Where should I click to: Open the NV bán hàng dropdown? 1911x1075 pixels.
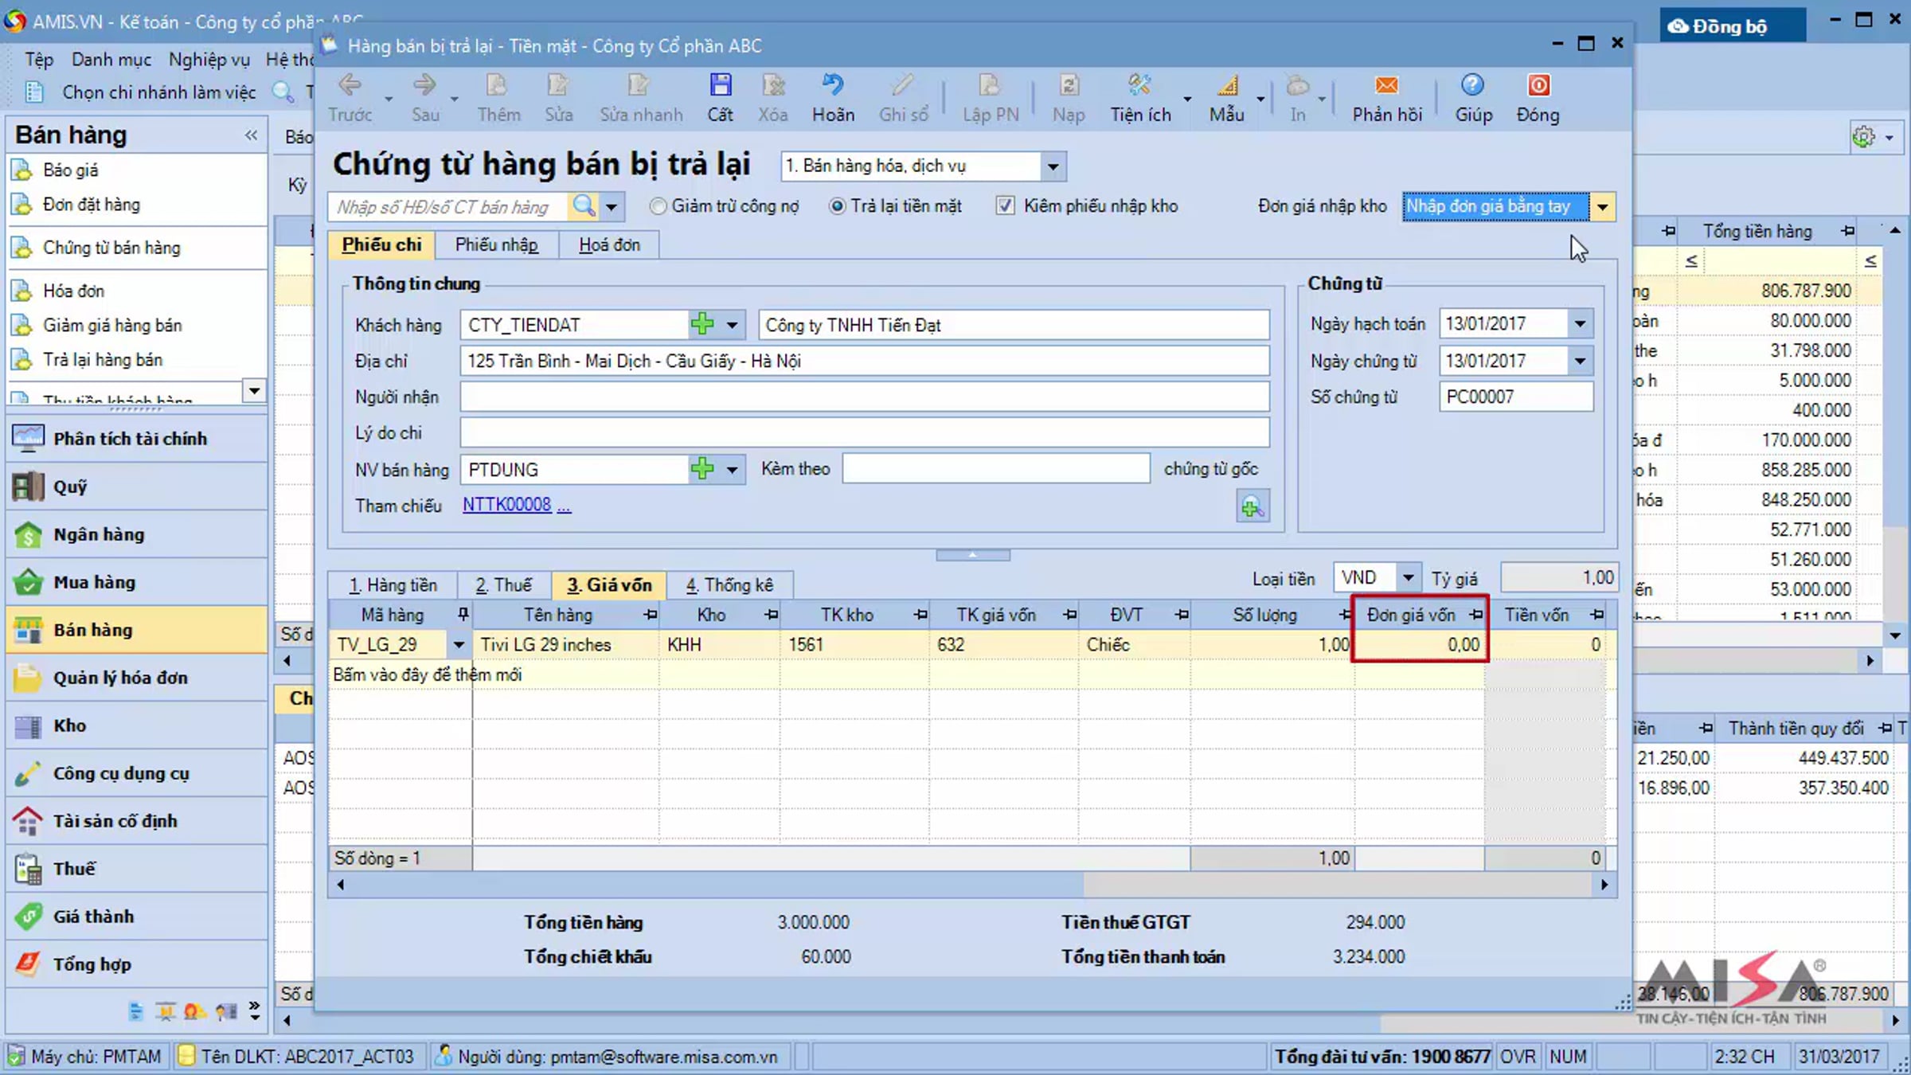(732, 469)
